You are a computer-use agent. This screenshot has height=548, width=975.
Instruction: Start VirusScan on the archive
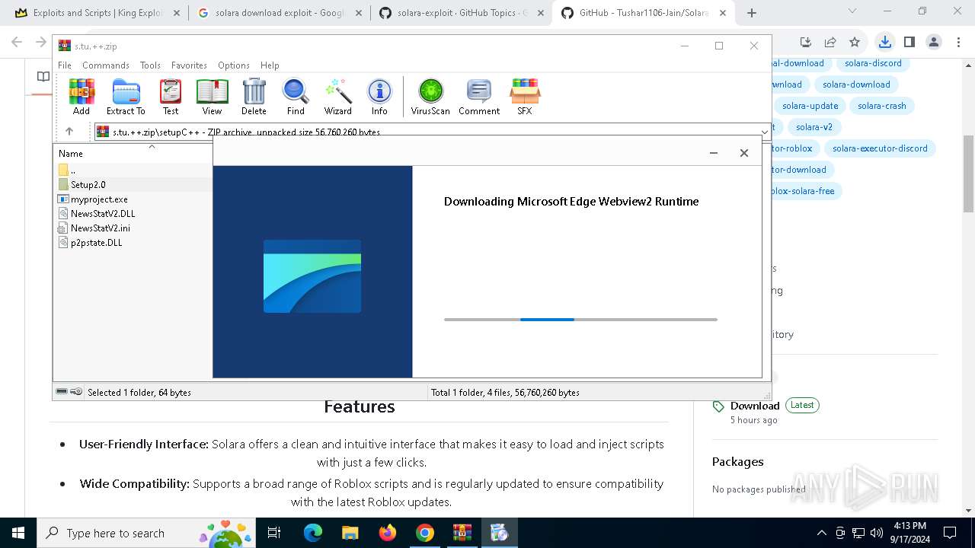(430, 97)
